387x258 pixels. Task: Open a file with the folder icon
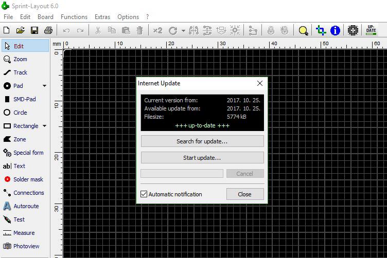pos(21,30)
